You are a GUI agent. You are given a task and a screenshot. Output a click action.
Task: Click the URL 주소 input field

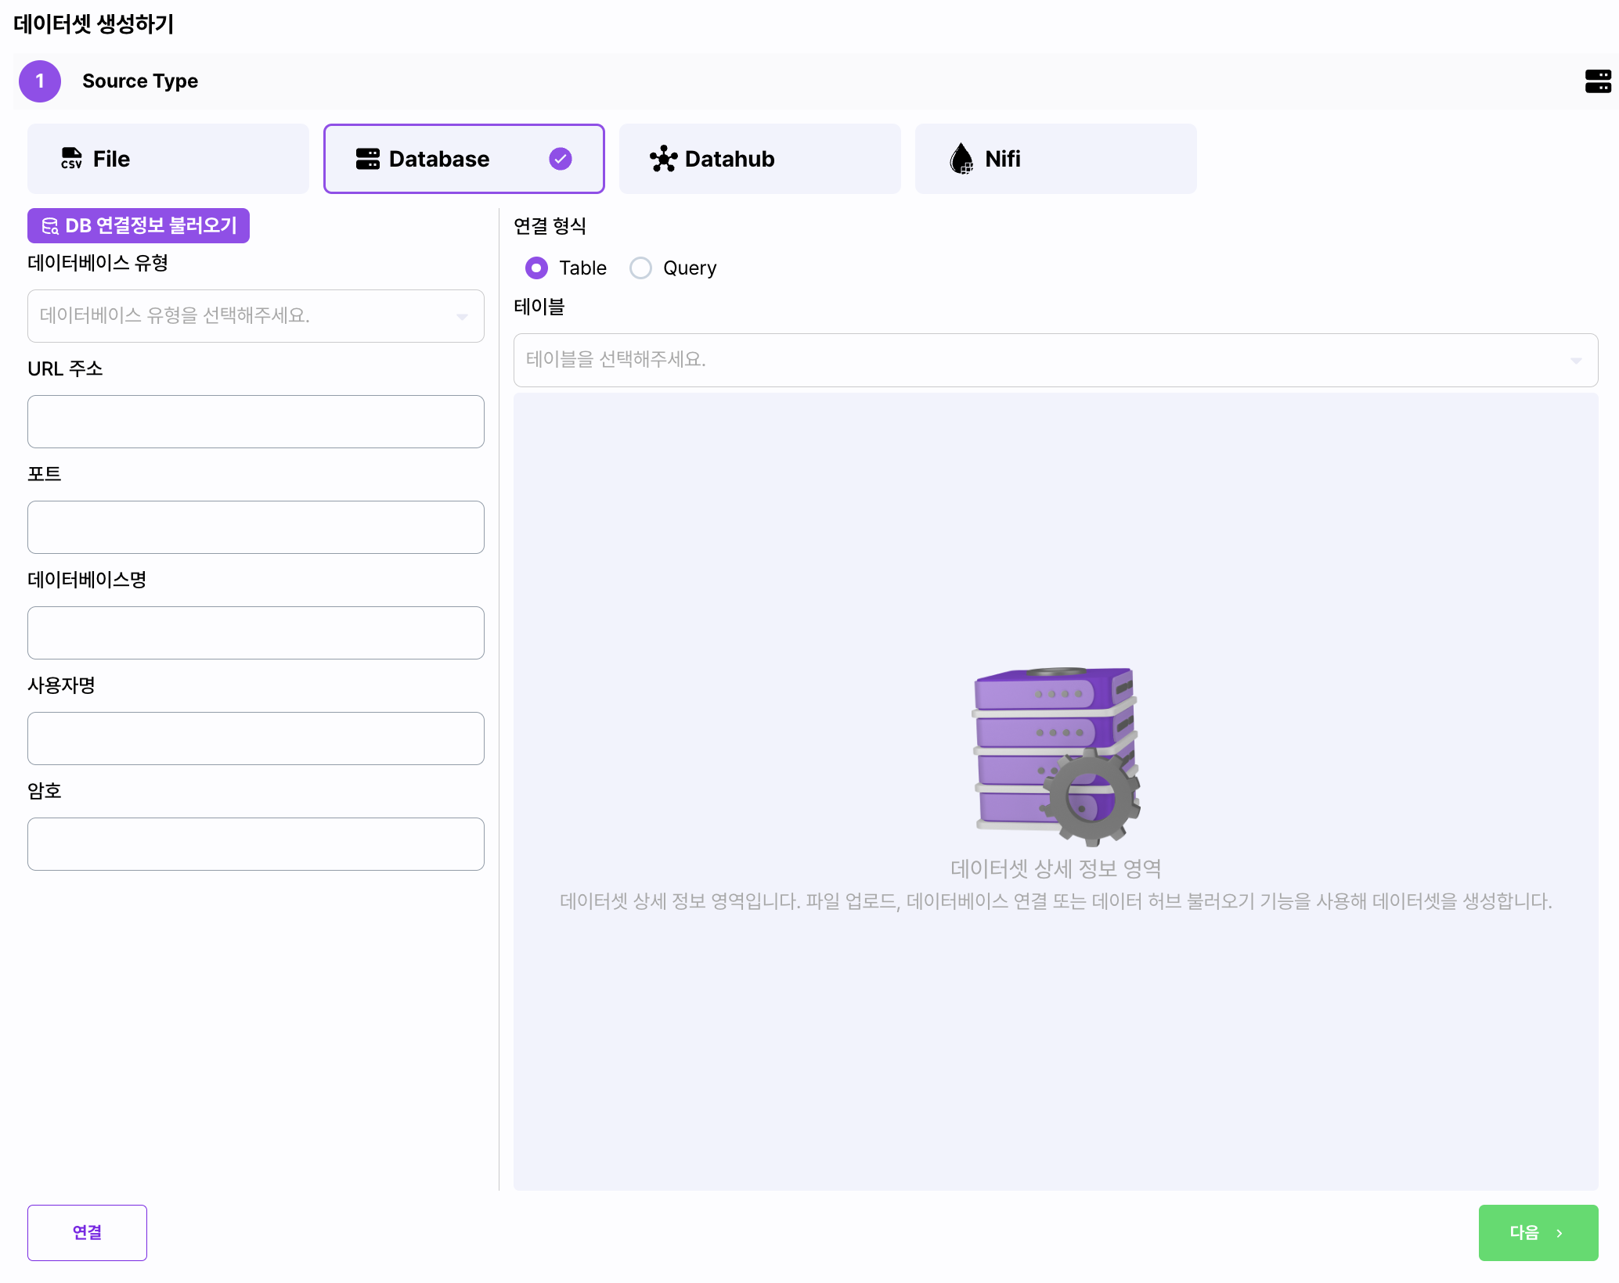(x=256, y=422)
